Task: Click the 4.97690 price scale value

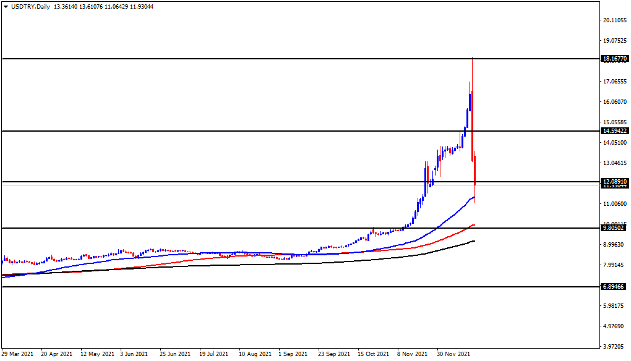Action: click(x=614, y=326)
